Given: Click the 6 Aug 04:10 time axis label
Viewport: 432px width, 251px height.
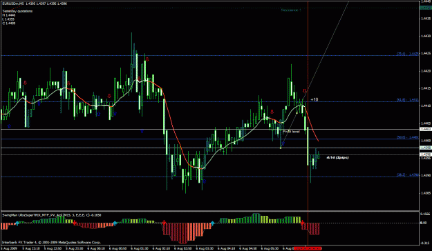Looking at the screenshot, I should 227,248.
